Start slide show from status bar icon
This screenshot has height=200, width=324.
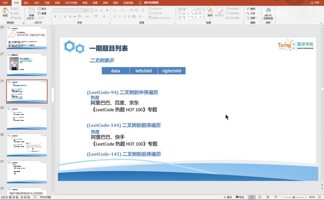coord(276,197)
